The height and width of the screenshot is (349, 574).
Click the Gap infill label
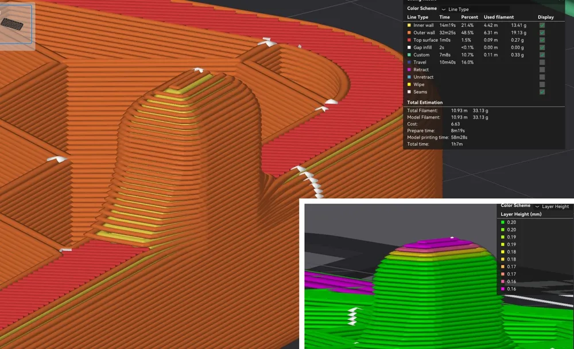422,48
